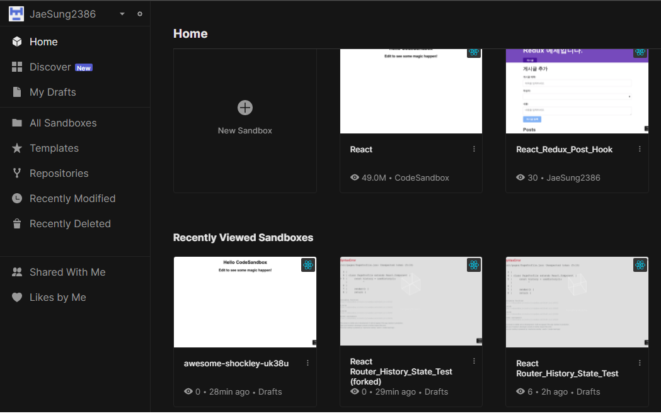The image size is (661, 416).
Task: Open the React template thumbnail
Action: pos(411,91)
